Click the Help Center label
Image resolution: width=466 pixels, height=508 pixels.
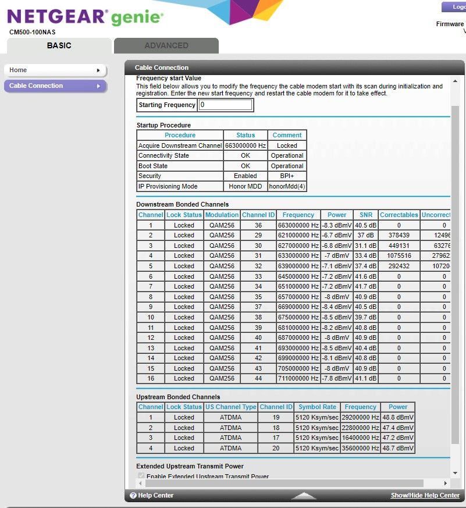click(x=156, y=495)
